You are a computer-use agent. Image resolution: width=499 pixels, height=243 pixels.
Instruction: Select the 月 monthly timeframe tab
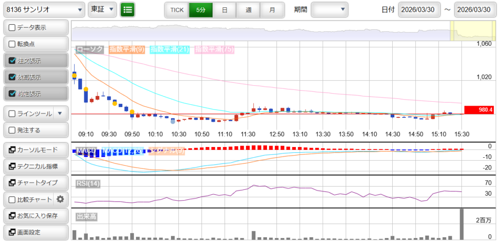pyautogui.click(x=272, y=9)
